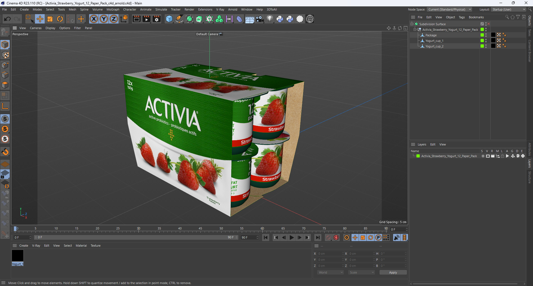Click the Spline Pen tool icon
Screen dimensions: 533x286
click(179, 19)
